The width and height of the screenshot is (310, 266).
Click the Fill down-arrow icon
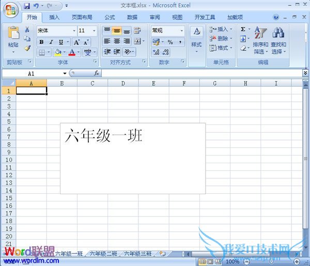pos(243,39)
